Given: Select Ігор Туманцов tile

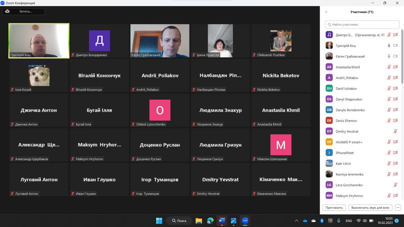Looking at the screenshot, I should (x=160, y=180).
